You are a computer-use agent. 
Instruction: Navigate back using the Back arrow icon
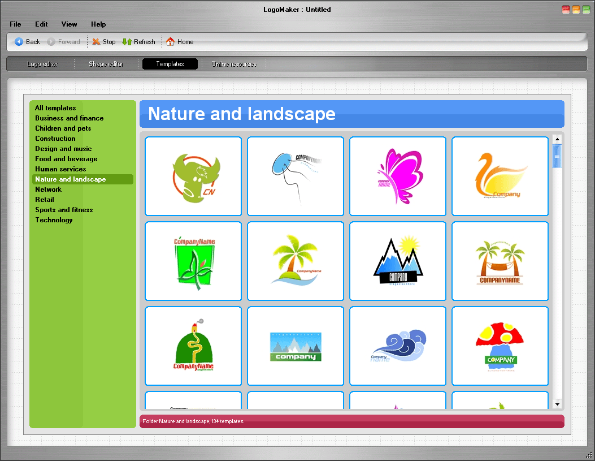pos(18,41)
